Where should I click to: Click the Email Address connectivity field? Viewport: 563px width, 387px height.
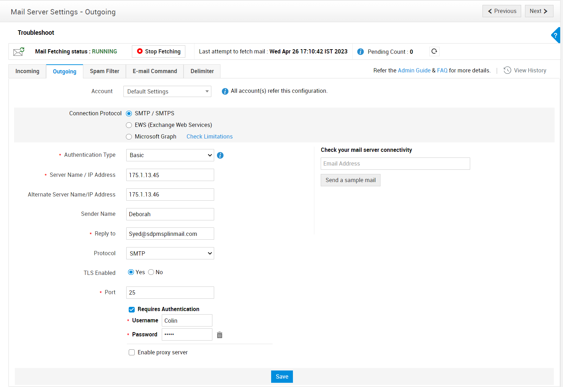click(395, 164)
